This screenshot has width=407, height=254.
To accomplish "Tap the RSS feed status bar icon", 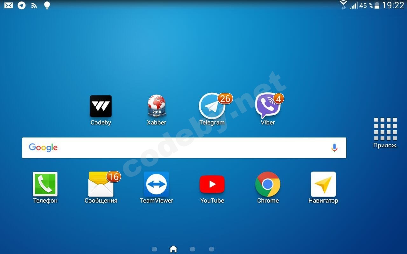I will click(x=34, y=5).
